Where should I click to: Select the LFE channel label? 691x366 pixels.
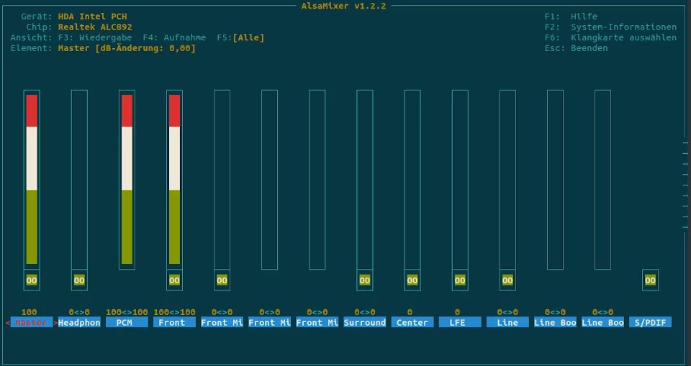(460, 322)
